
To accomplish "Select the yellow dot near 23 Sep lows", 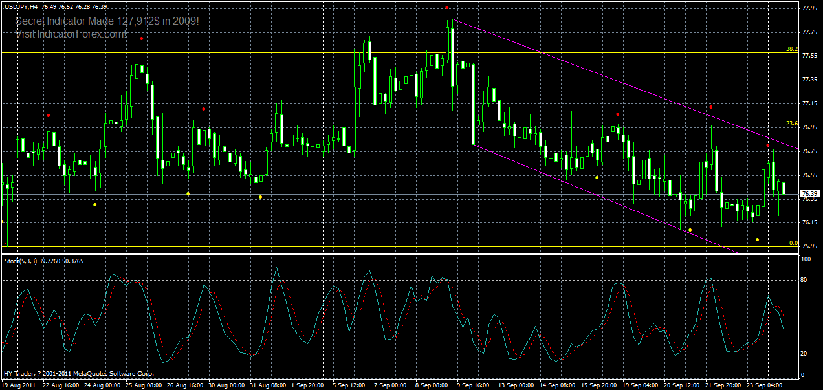I will [756, 239].
